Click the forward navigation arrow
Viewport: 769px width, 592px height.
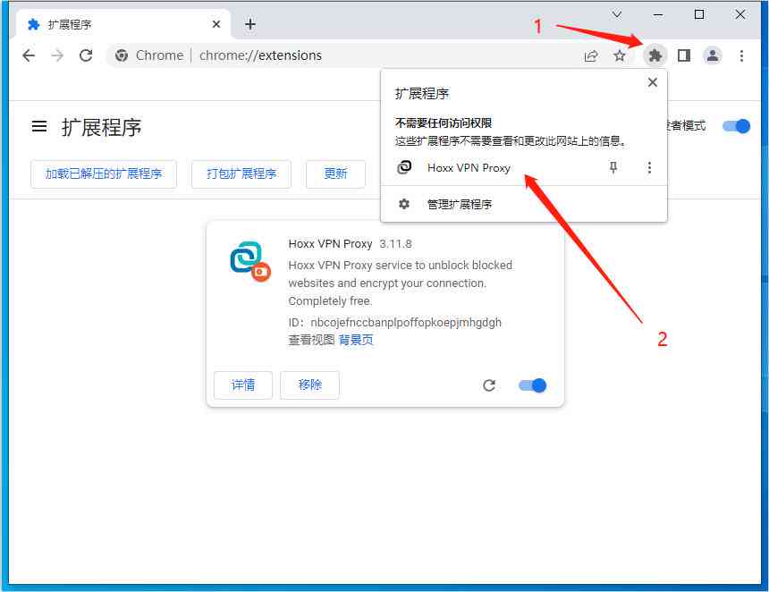57,55
